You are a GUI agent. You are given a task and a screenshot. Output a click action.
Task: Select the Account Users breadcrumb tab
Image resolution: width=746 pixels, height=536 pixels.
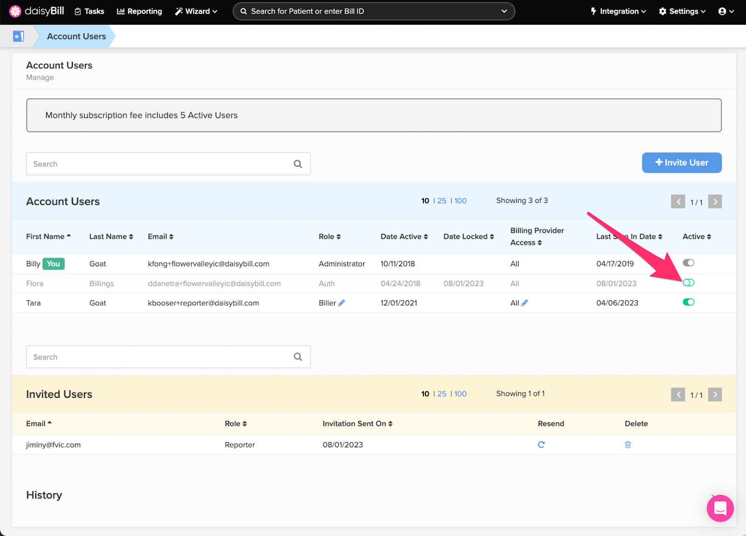pos(76,36)
